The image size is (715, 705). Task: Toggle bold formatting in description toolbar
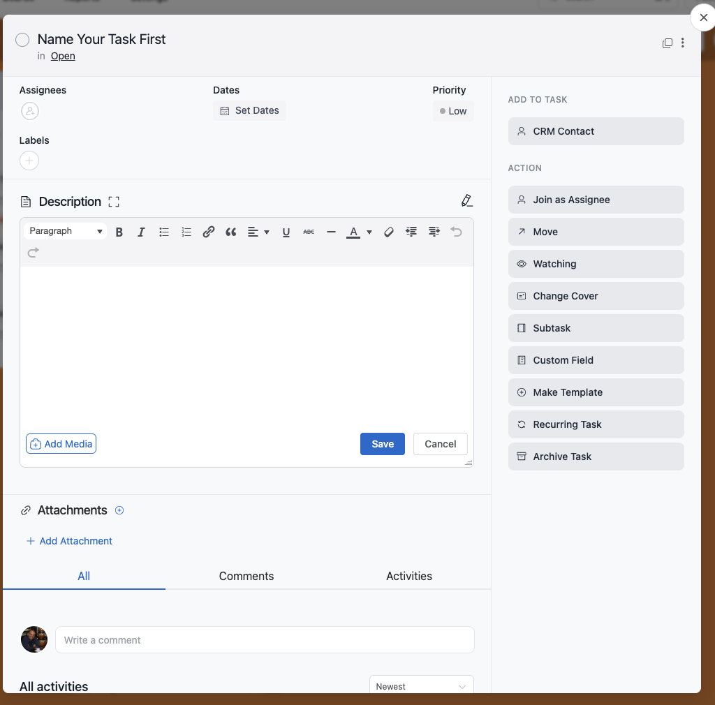pyautogui.click(x=119, y=232)
